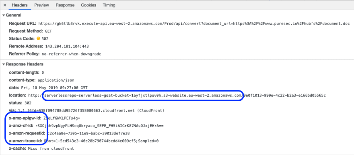Open the Preview tab

click(x=42, y=5)
